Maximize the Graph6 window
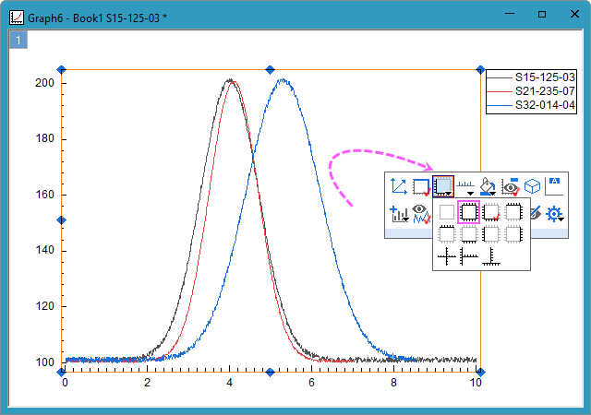 [542, 15]
